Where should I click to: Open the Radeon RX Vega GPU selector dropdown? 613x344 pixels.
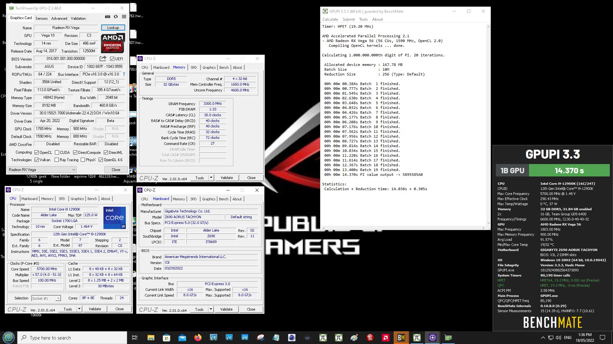42,170
